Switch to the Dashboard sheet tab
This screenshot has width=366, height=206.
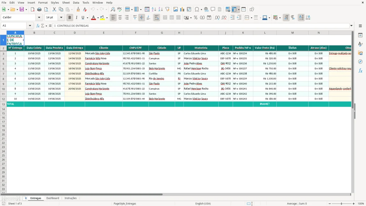coord(53,198)
